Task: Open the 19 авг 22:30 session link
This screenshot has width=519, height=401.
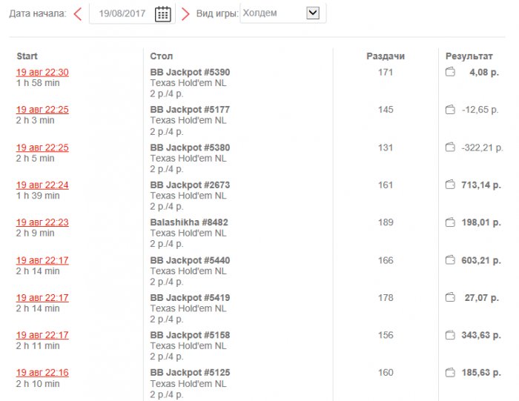Action: click(x=42, y=72)
